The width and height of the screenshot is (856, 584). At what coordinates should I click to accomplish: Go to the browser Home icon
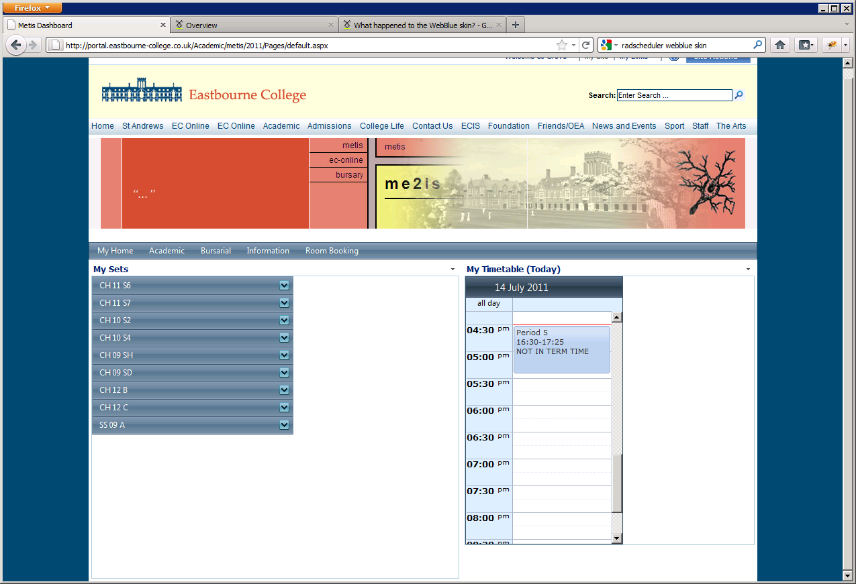coord(779,45)
